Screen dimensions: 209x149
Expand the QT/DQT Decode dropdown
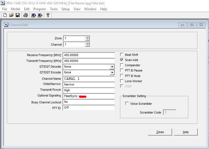112,67
